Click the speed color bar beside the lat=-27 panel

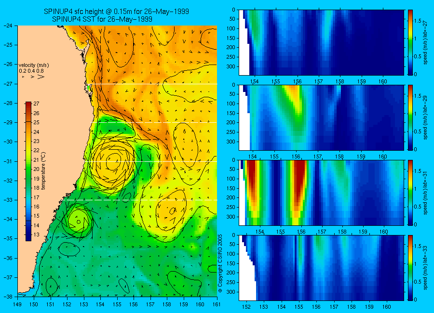click(x=410, y=42)
